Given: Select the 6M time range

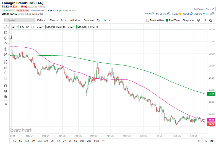Looking at the screenshot, I should click(46, 141).
